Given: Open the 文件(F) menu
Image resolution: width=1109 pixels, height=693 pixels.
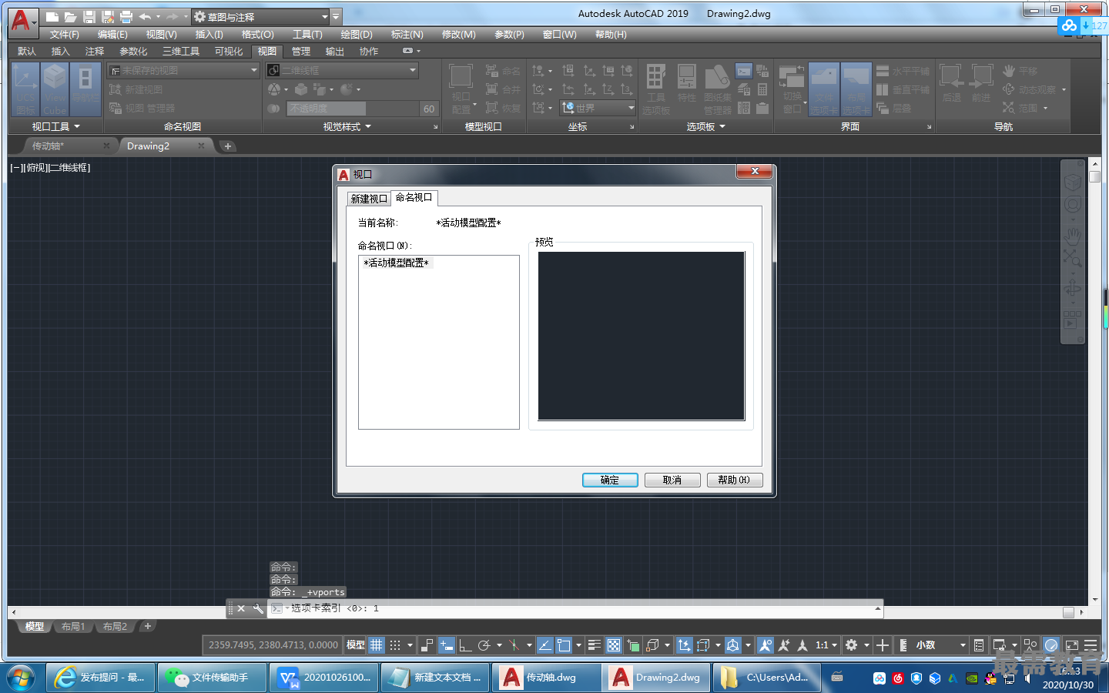Looking at the screenshot, I should (x=65, y=35).
